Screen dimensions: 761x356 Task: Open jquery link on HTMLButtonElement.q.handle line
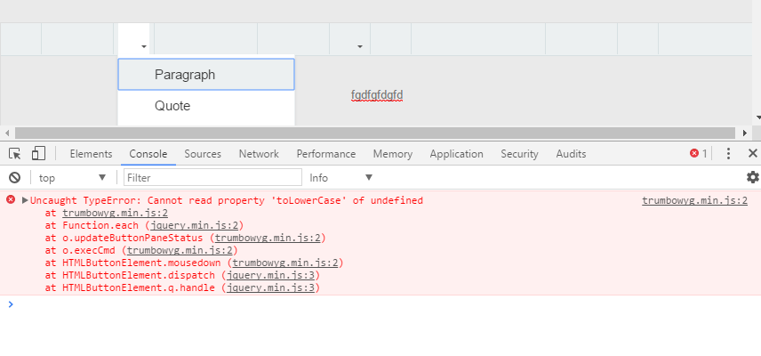point(271,288)
